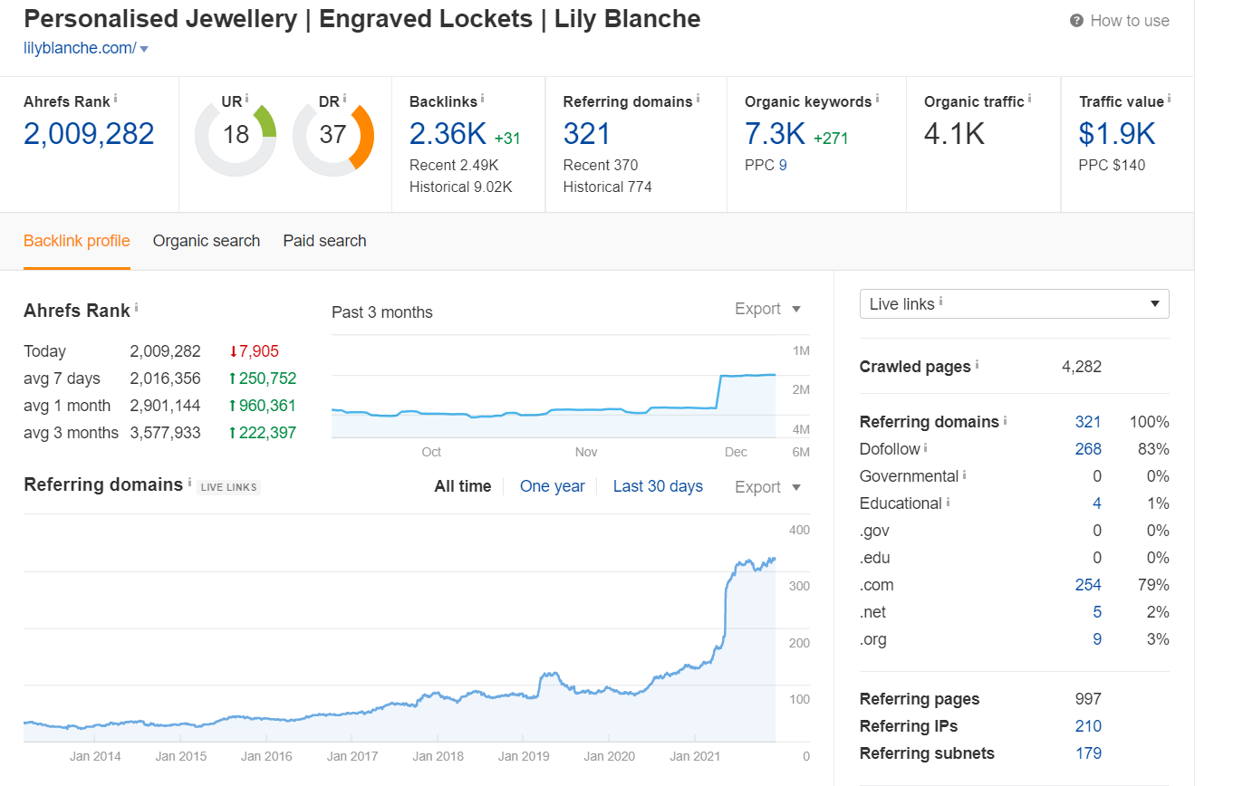Click the info icon beside Crawled pages
1243x786 pixels.
point(978,364)
